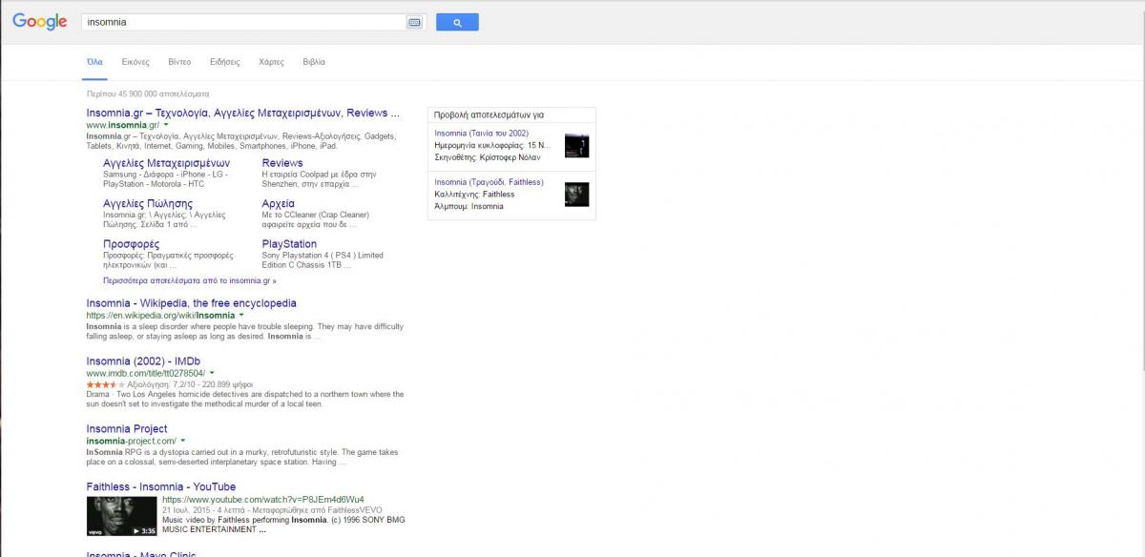
Task: Open the Χάρτες tab
Action: coord(271,62)
